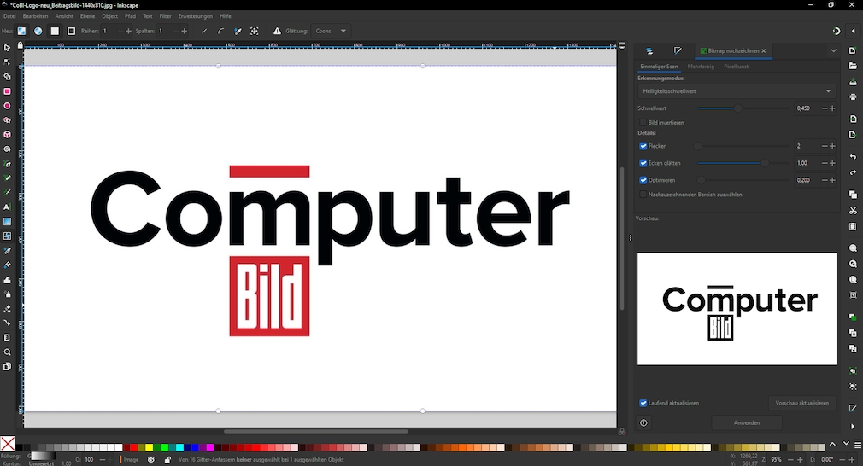Select the 3D box tool
863x466 pixels.
tap(7, 135)
